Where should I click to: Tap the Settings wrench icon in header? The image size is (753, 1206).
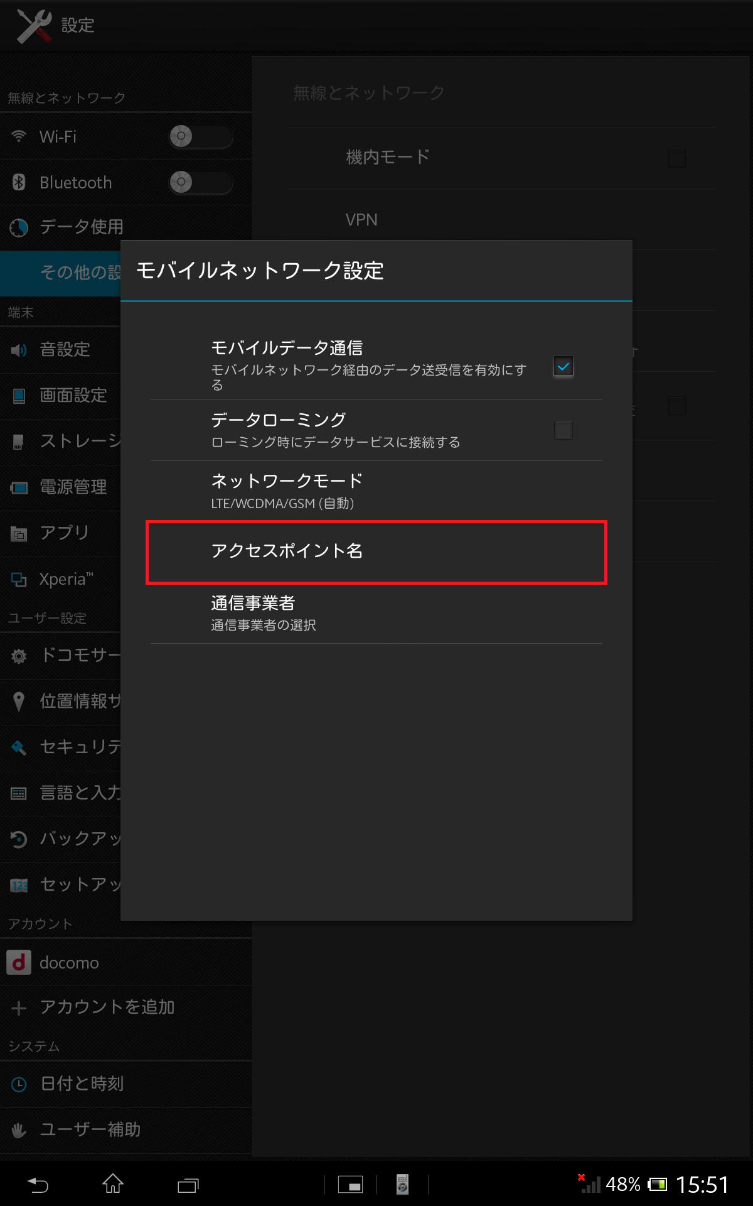tap(34, 26)
